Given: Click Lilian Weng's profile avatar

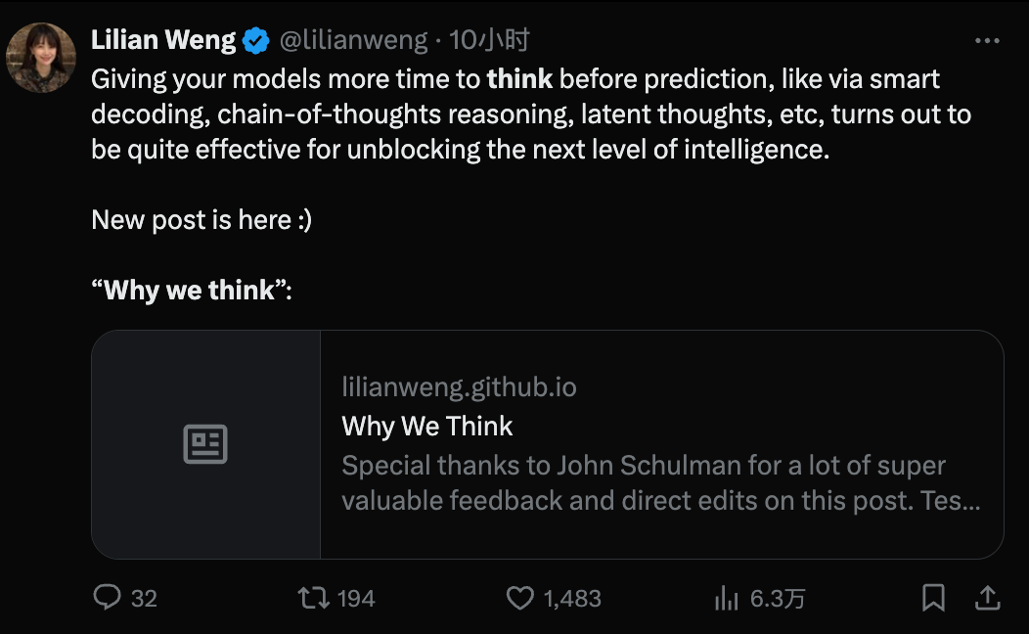Looking at the screenshot, I should tap(41, 58).
